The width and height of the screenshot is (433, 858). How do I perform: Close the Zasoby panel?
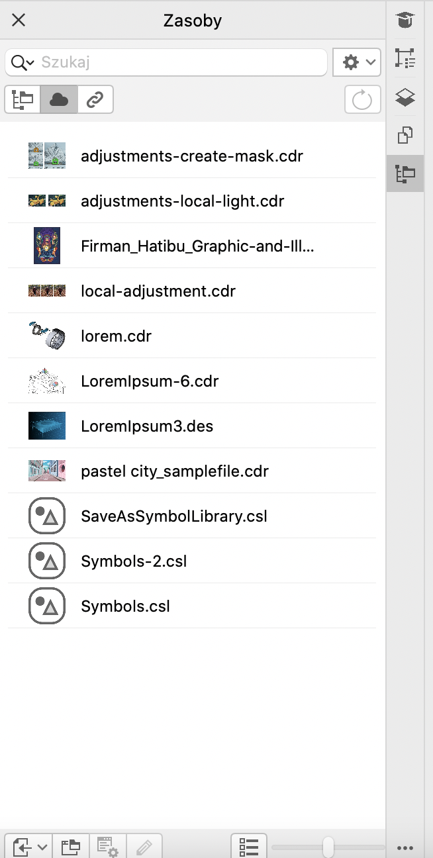[x=19, y=21]
